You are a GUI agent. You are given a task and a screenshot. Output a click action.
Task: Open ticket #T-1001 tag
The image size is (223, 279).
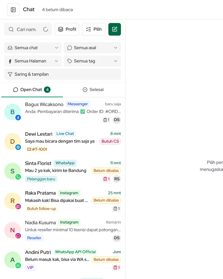coord(37,149)
